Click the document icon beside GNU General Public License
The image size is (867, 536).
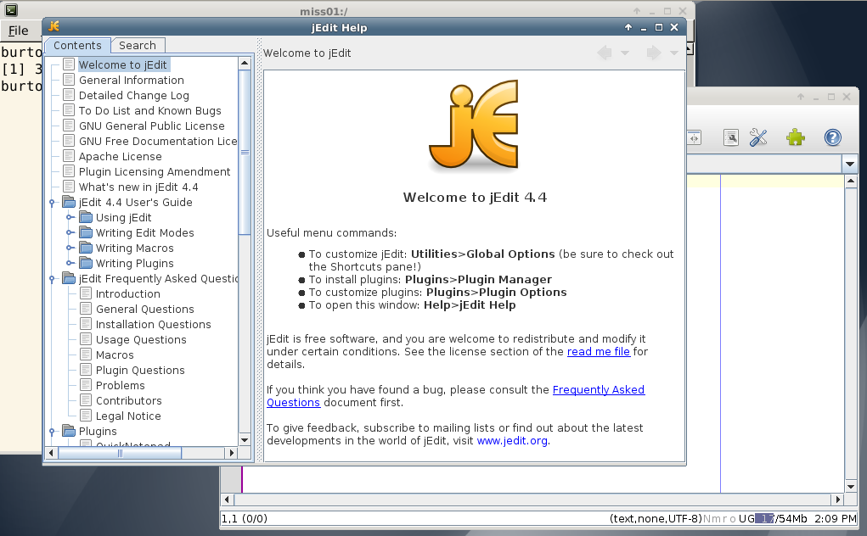click(69, 126)
